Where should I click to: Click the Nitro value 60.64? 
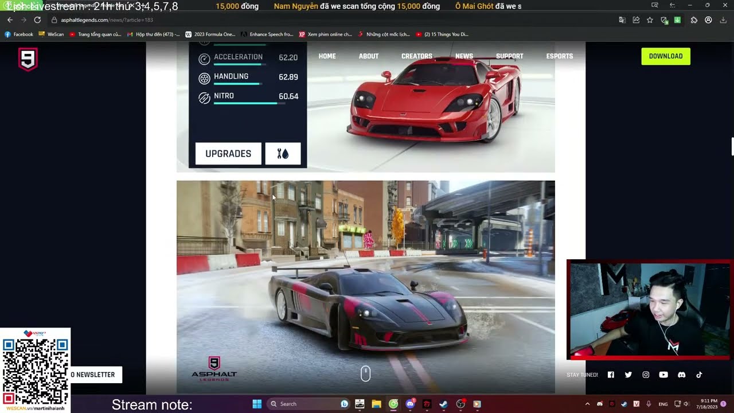click(288, 96)
